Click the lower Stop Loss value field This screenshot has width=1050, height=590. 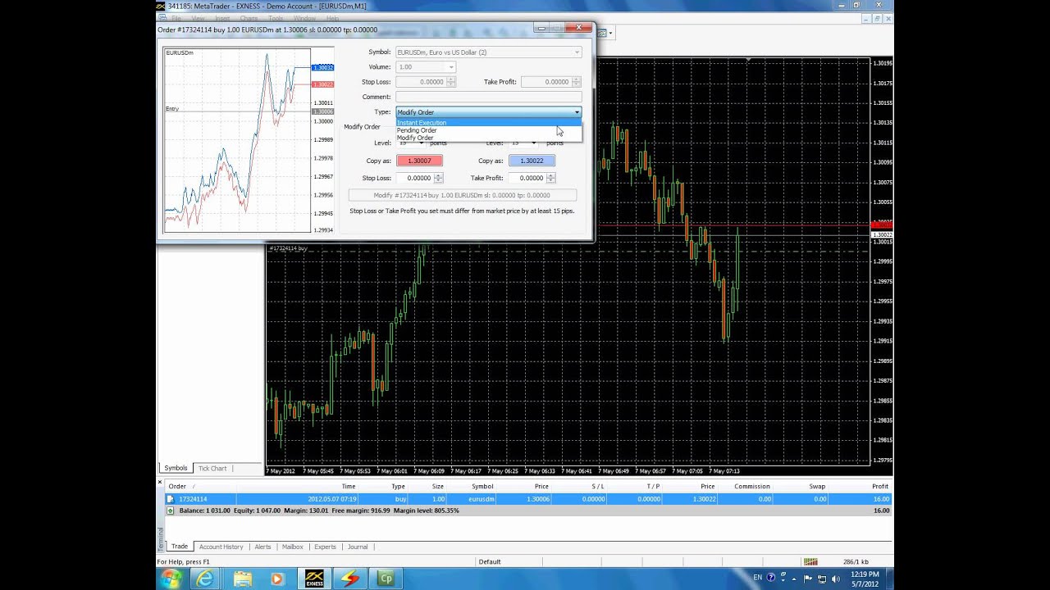point(415,178)
